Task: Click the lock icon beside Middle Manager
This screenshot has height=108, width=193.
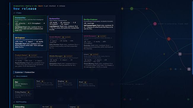Action: coord(65,56)
